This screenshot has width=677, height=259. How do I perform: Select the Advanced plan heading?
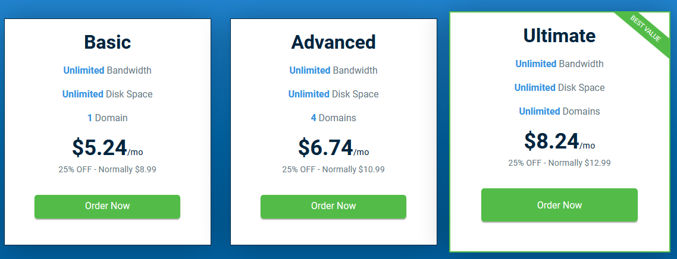click(x=333, y=42)
